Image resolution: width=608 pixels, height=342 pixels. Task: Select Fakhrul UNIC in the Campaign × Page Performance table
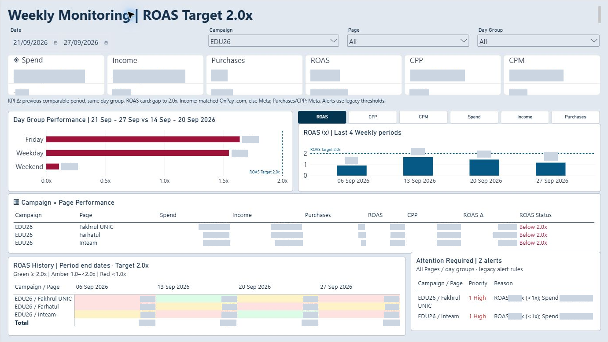(96, 227)
